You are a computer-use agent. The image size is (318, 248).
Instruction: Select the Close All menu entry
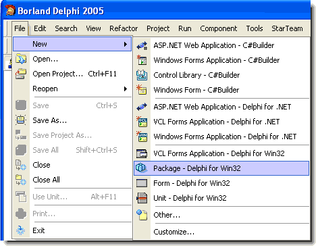pos(72,180)
